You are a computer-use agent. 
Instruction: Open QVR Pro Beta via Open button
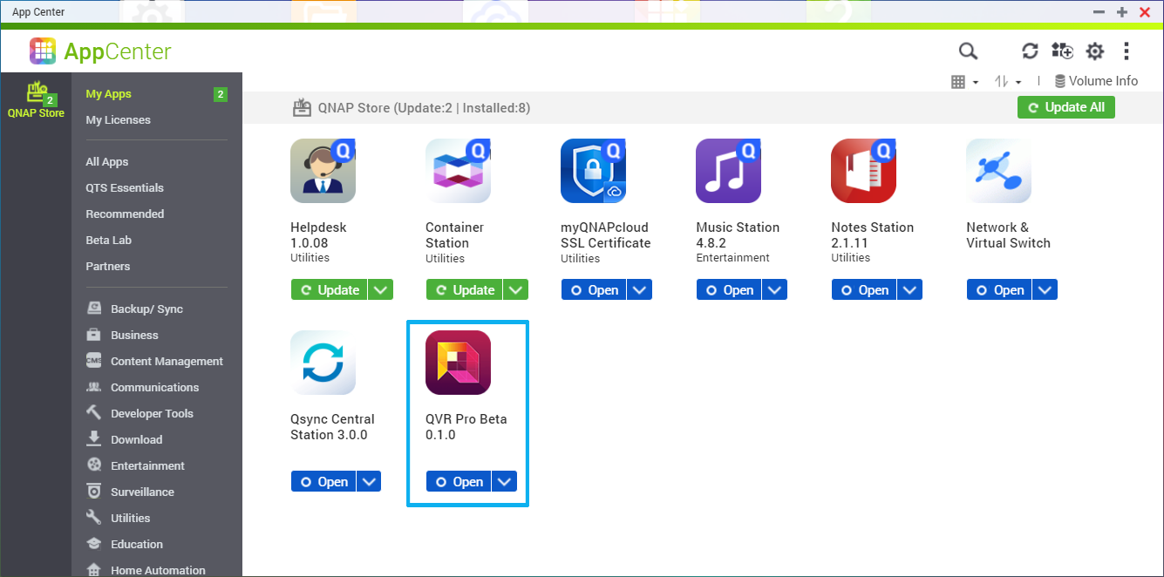459,482
